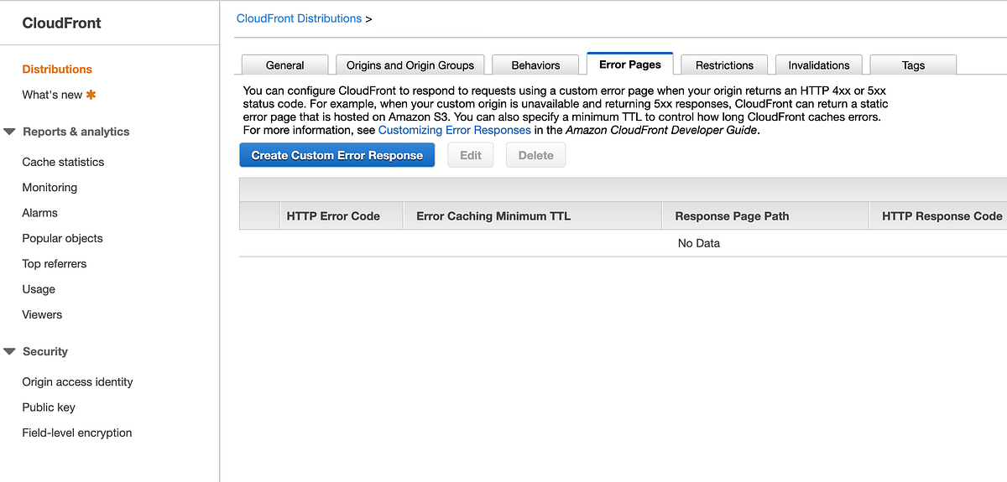1007x482 pixels.
Task: Open the Behaviors tab
Action: 535,65
